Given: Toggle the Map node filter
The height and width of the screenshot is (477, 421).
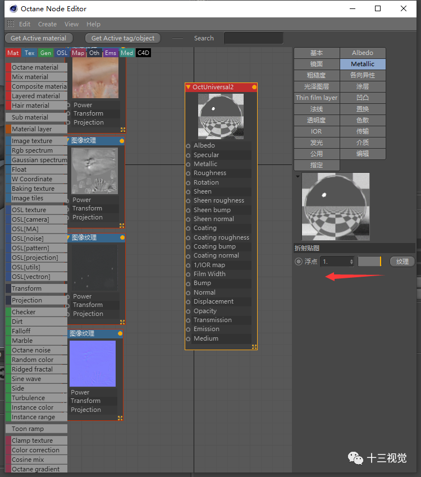Looking at the screenshot, I should 78,53.
